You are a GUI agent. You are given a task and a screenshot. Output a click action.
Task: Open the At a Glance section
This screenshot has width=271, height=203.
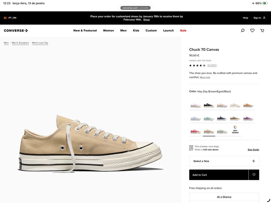[224, 197]
